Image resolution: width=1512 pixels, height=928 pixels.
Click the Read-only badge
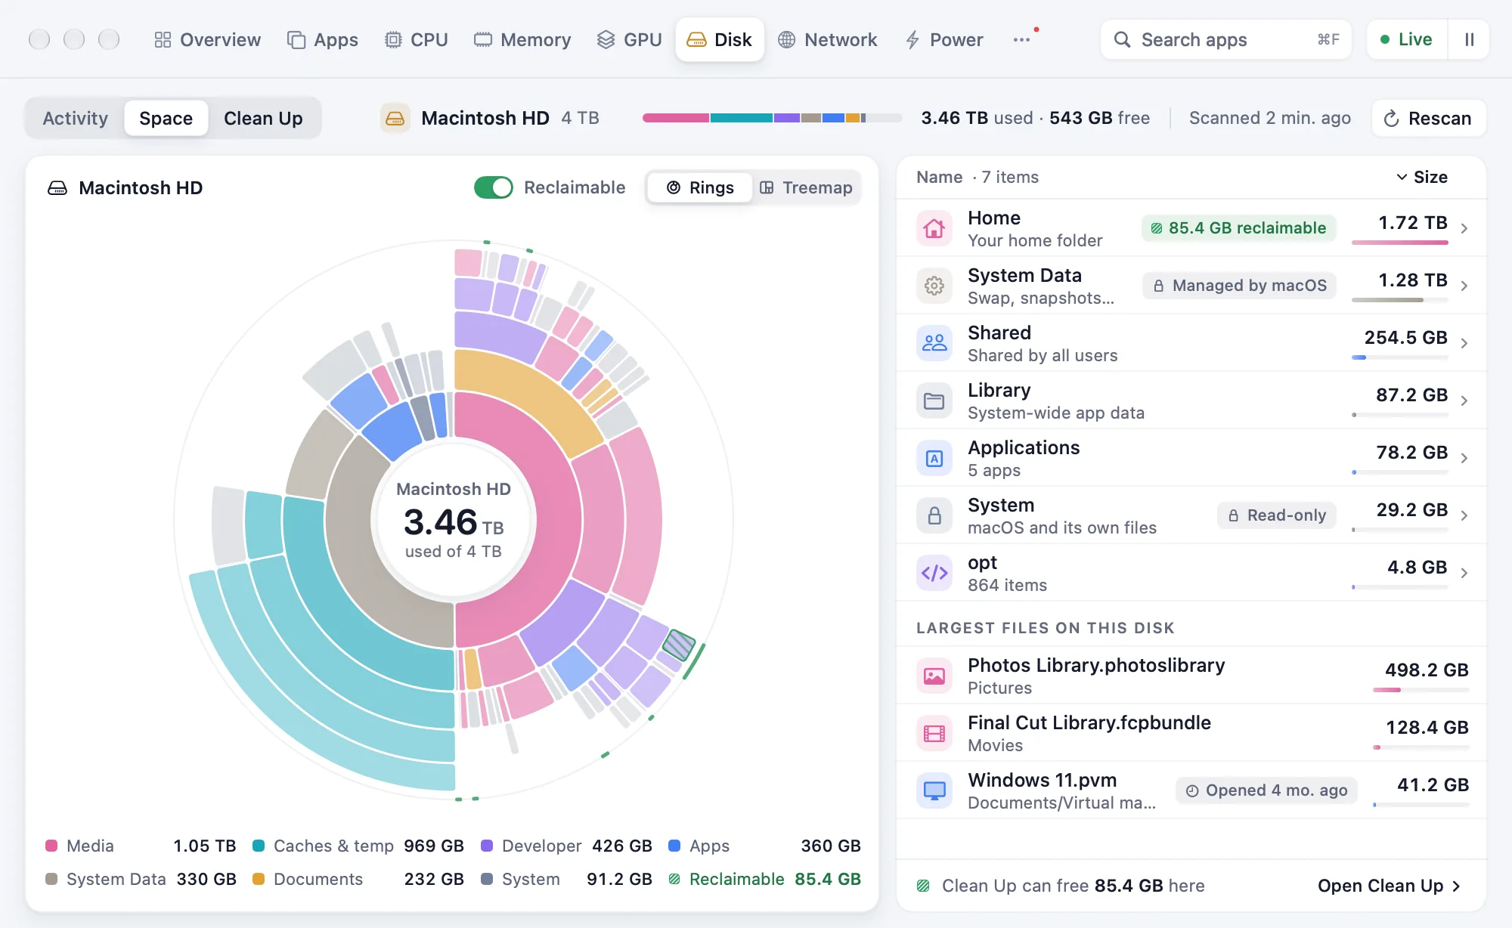coord(1277,515)
